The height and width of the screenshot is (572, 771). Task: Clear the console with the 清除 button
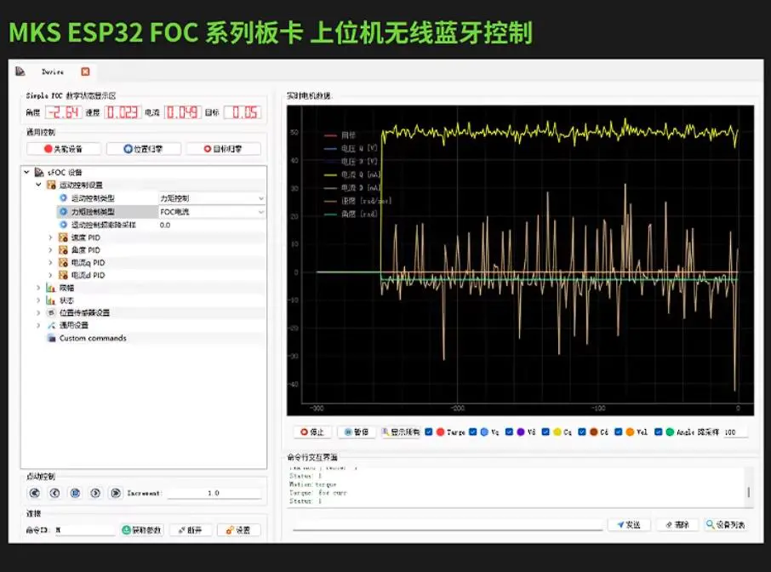point(677,525)
